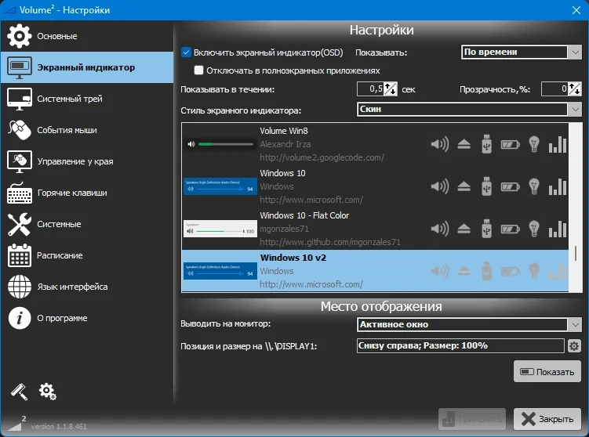
Task: Click the light bulb icon in Volume Win8 row
Action: point(534,144)
